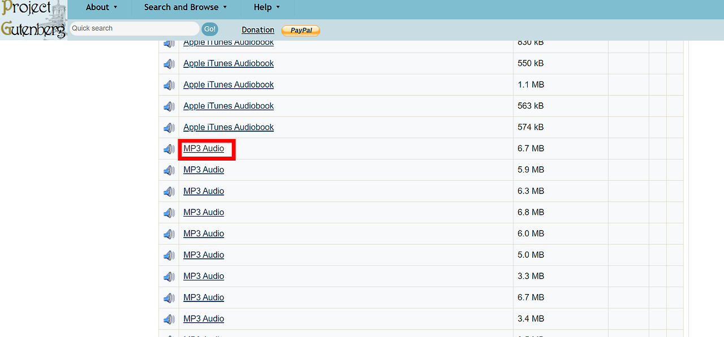Download the 5.0 MB MP3 Audio file
Viewport: 724px width, 337px height.
(x=203, y=255)
